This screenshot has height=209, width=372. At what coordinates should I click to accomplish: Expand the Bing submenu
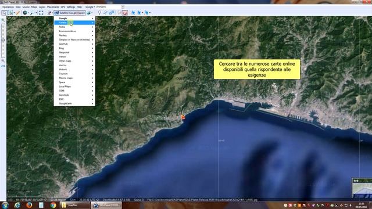[74, 48]
